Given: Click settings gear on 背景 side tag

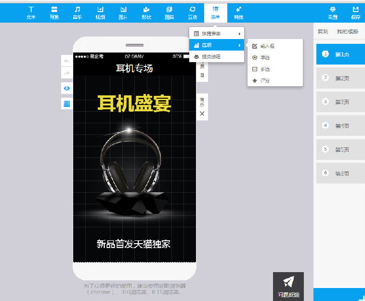Looking at the screenshot, I should [x=202, y=76].
